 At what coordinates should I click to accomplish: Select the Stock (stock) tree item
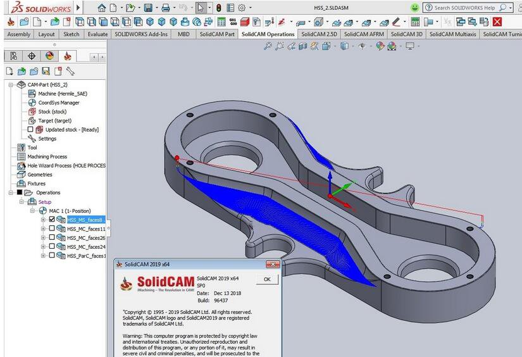pyautogui.click(x=53, y=111)
